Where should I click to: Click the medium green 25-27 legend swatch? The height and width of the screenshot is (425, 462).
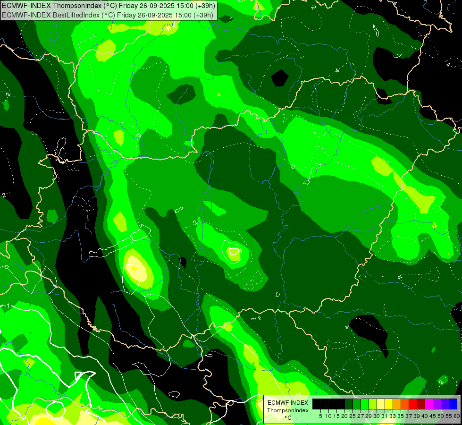[x=357, y=404]
